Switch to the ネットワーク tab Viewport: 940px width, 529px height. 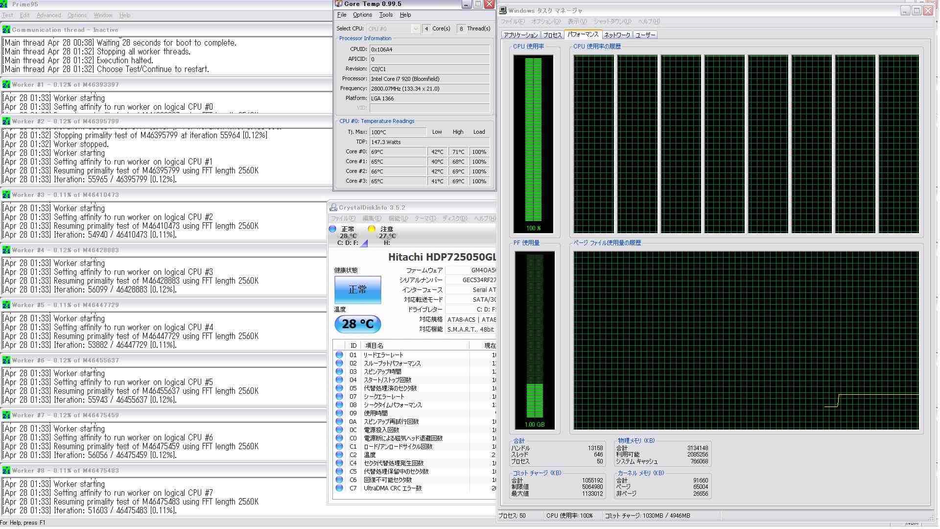click(617, 35)
